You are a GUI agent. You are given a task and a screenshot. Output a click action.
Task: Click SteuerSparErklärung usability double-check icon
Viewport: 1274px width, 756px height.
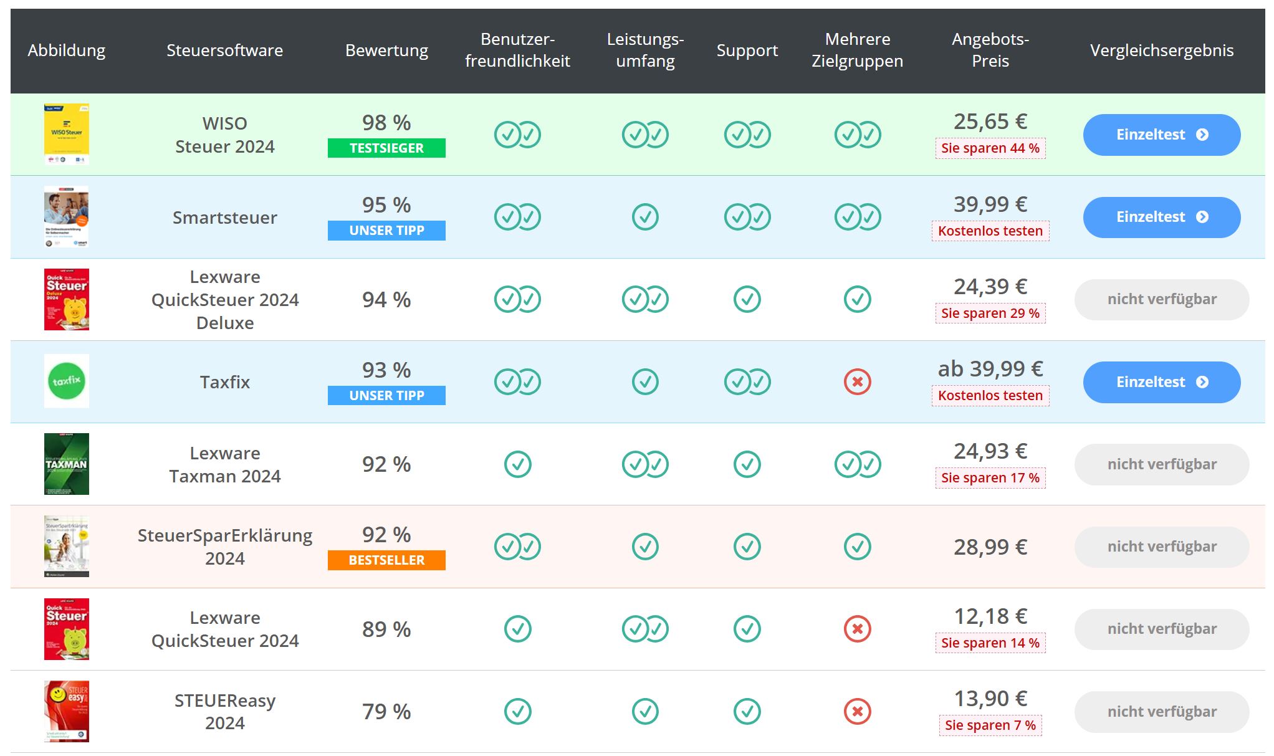pyautogui.click(x=517, y=547)
